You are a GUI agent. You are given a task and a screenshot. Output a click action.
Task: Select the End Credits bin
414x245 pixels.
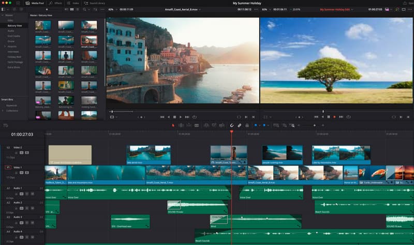pos(14,36)
